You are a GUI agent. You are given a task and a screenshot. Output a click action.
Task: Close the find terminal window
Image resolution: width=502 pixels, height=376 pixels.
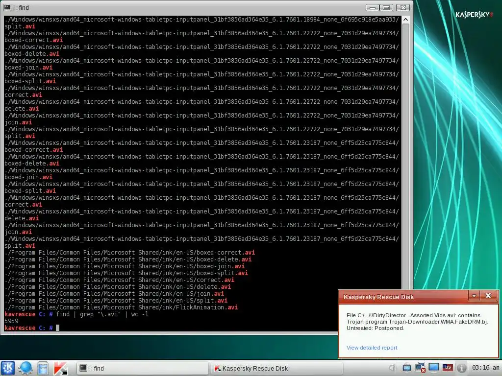(403, 7)
